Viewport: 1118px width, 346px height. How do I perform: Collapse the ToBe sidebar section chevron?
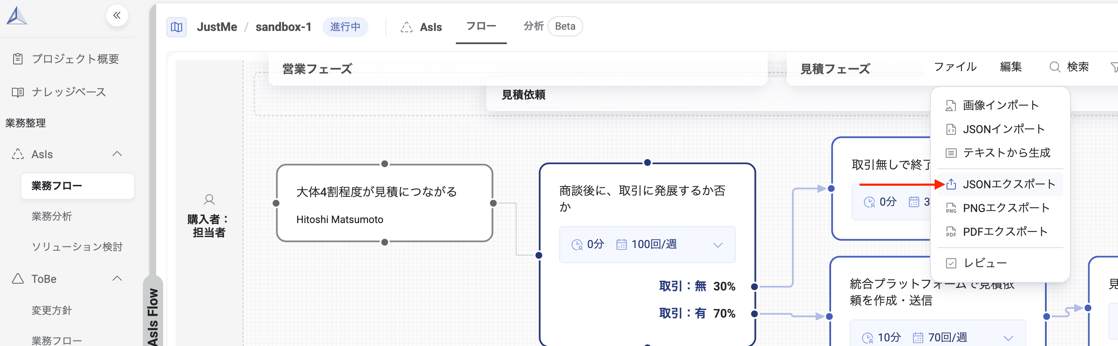click(117, 278)
